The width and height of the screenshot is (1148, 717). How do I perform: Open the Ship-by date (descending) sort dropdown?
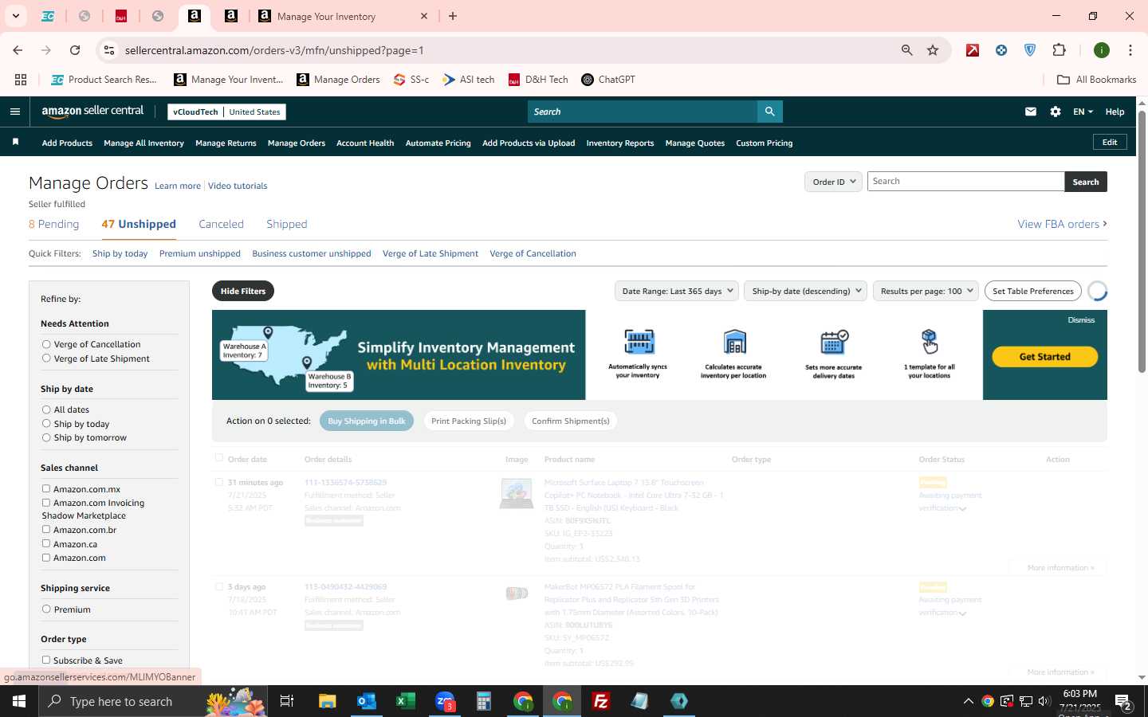tap(806, 291)
